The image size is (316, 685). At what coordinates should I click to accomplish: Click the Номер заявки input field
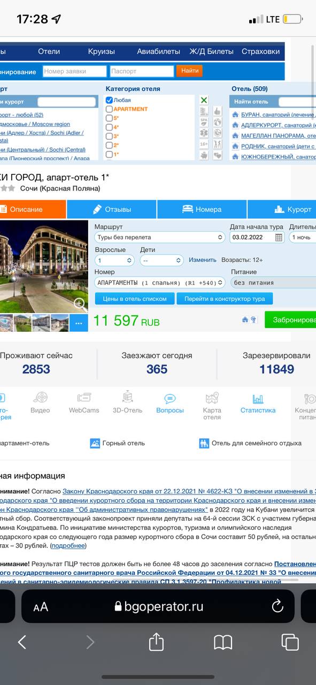coord(75,71)
